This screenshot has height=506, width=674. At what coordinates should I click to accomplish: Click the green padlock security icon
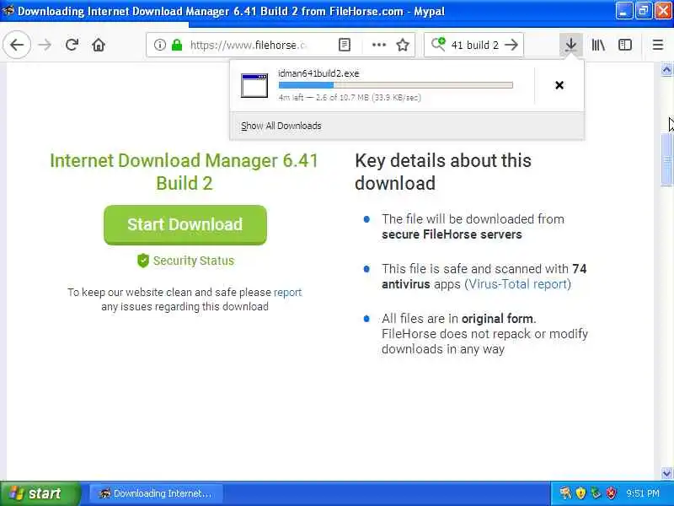coord(177,45)
